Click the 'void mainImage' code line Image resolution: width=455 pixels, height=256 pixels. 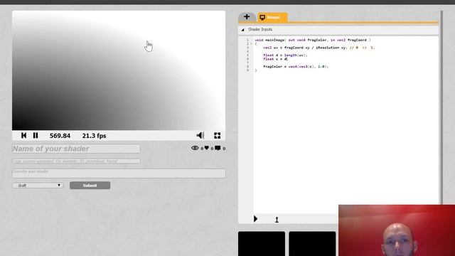313,40
